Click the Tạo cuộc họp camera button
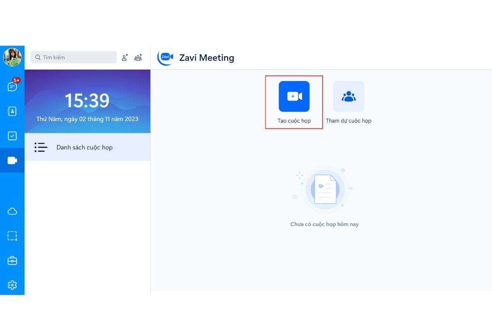Viewport: 492px width, 328px height. click(x=294, y=96)
